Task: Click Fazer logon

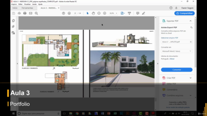Action: [187, 8]
